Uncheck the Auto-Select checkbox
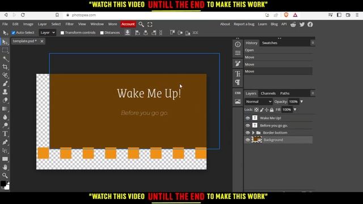363x204 pixels. [x=14, y=33]
